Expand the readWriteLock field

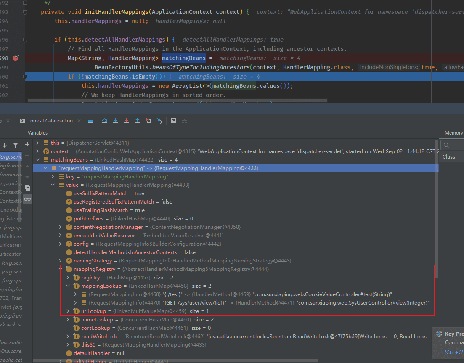[x=68, y=337]
